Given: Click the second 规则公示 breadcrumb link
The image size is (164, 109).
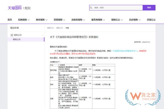Looking at the screenshot, I should pos(60,28).
